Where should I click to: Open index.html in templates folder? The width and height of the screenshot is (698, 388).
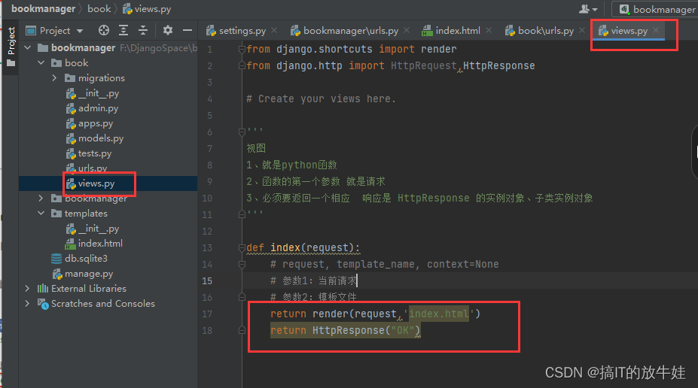point(94,244)
